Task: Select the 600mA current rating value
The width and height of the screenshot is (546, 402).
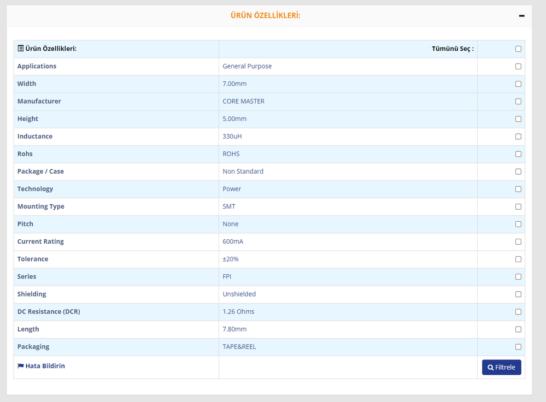Action: click(233, 241)
